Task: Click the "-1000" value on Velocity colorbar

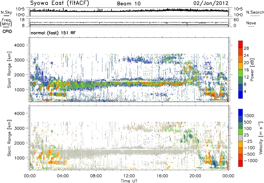Action: point(251,161)
